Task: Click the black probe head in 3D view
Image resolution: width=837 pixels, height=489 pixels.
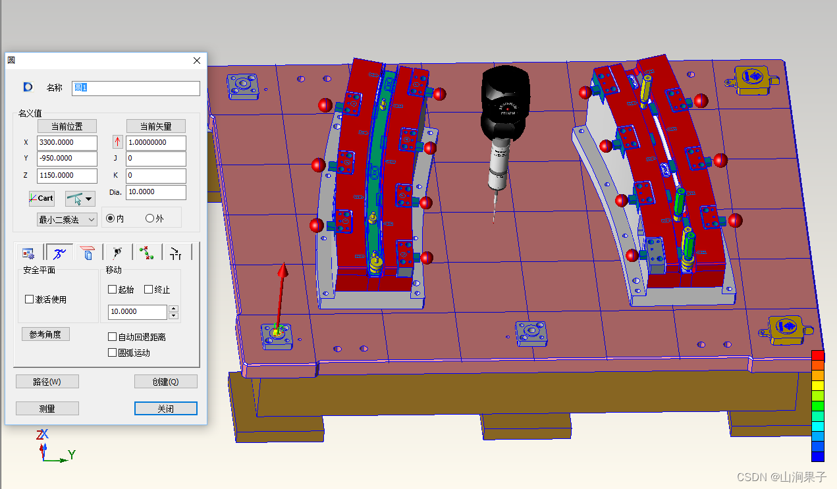Action: pos(504,102)
